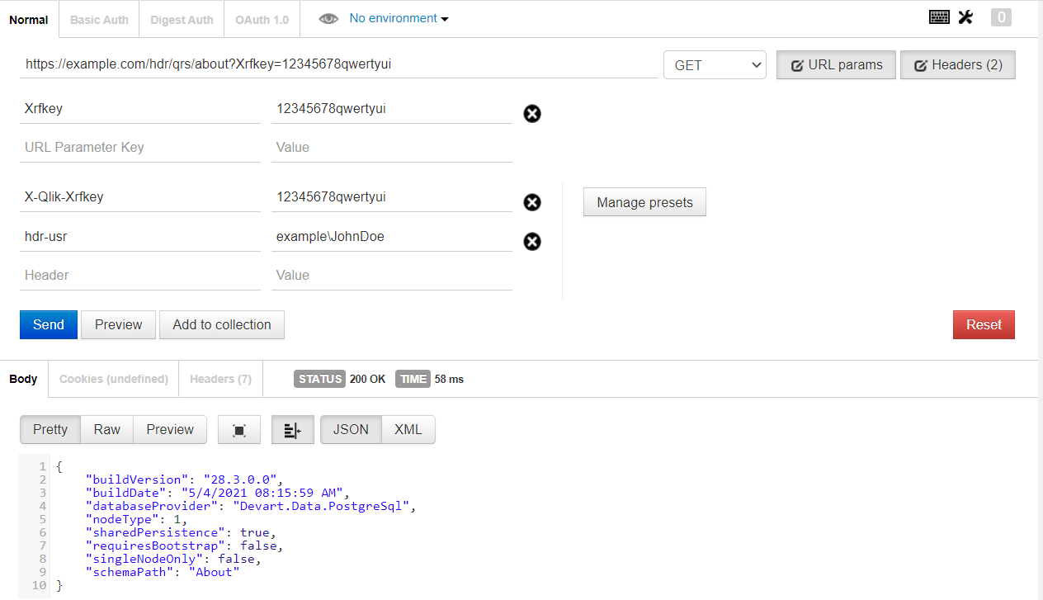The width and height of the screenshot is (1043, 600).
Task: Switch to the Raw response view tab
Action: point(106,429)
